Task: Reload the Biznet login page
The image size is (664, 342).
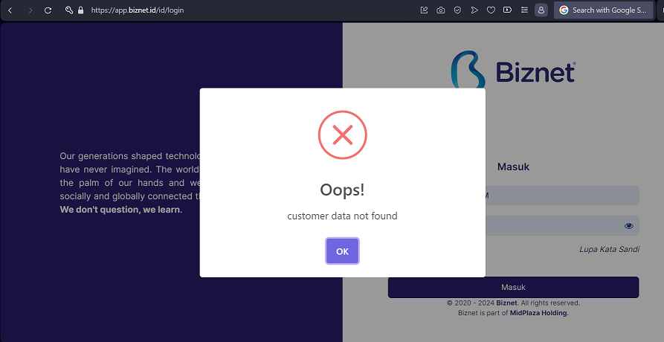Action: point(48,10)
